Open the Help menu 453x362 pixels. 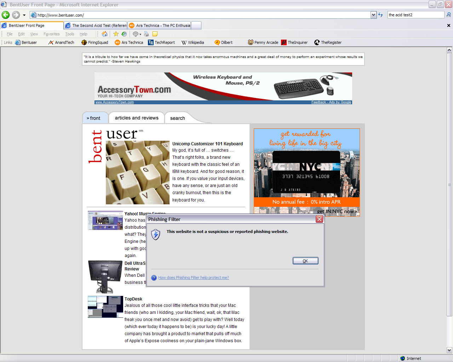tap(83, 34)
